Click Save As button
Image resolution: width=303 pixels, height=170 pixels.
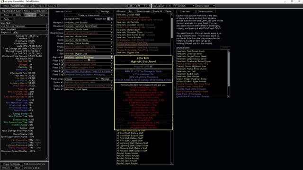pyautogui.click(x=52, y=6)
